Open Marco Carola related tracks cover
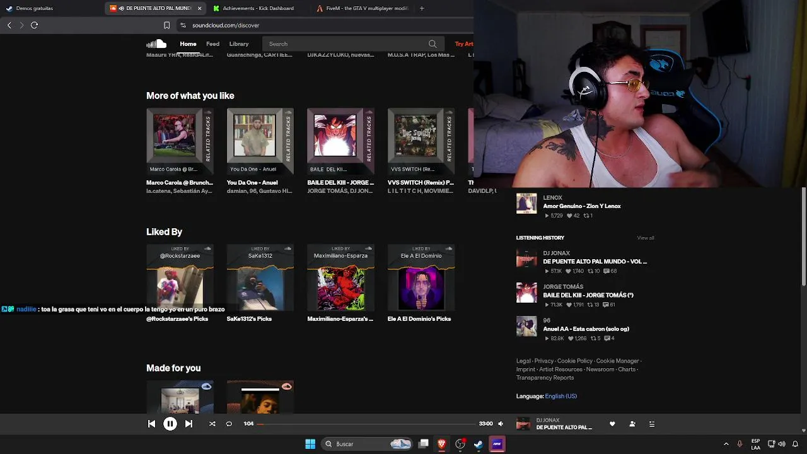Viewport: 807px width, 454px height. [180, 142]
